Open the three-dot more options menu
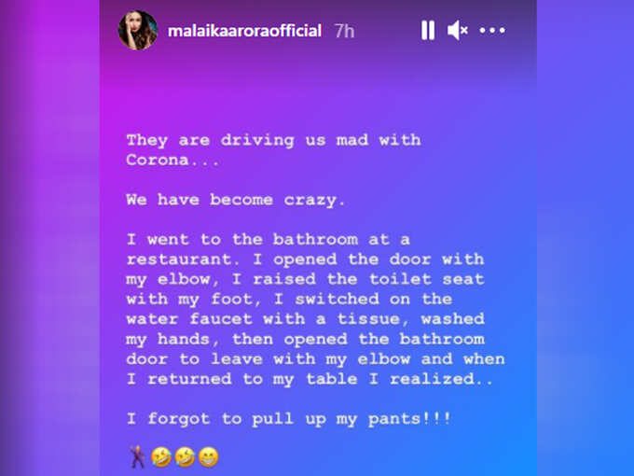Screen dimensions: 634x476 492,31
